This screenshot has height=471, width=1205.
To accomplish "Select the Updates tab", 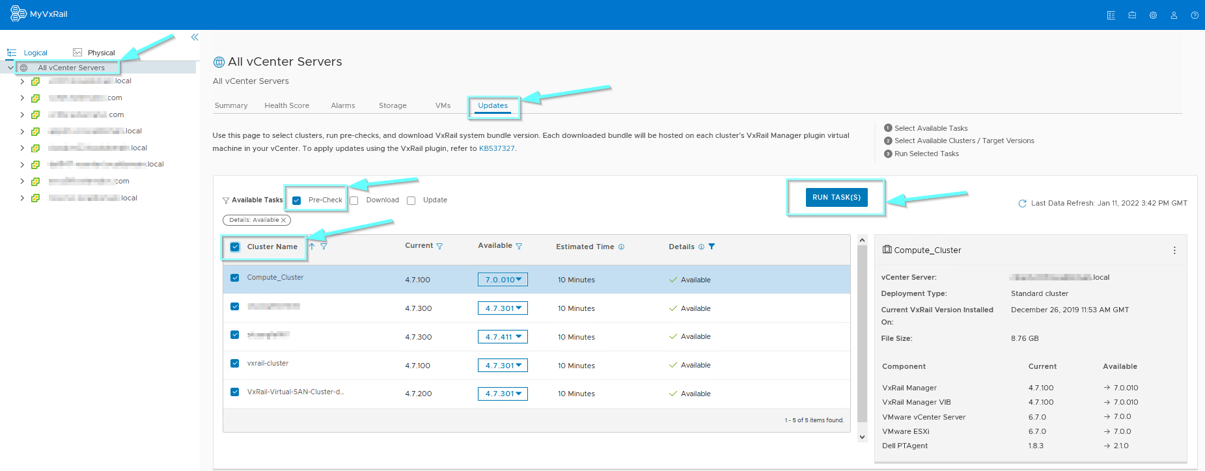I will tap(493, 105).
